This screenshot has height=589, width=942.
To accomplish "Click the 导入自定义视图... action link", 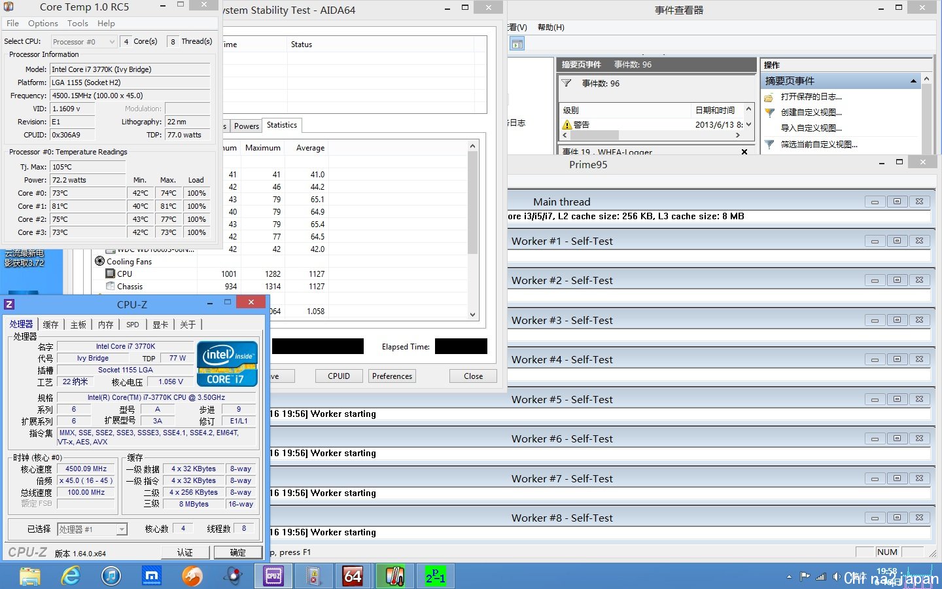I will [811, 128].
